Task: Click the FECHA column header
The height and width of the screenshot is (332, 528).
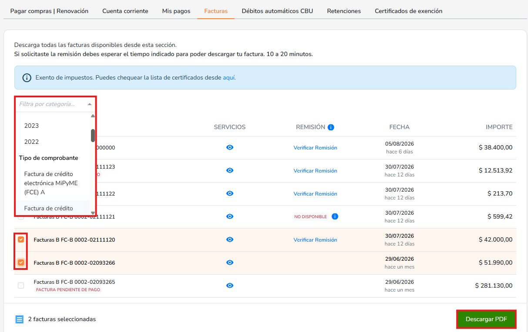Action: click(x=400, y=127)
